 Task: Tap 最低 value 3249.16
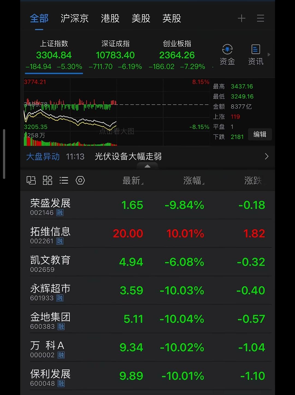coord(242,97)
